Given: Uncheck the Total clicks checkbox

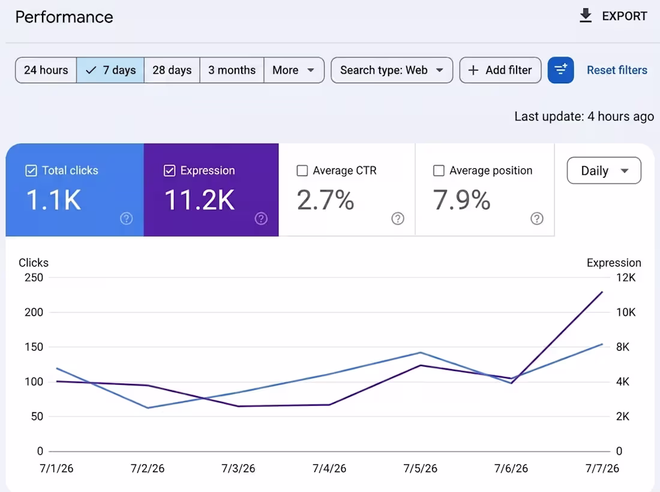Looking at the screenshot, I should tap(31, 170).
